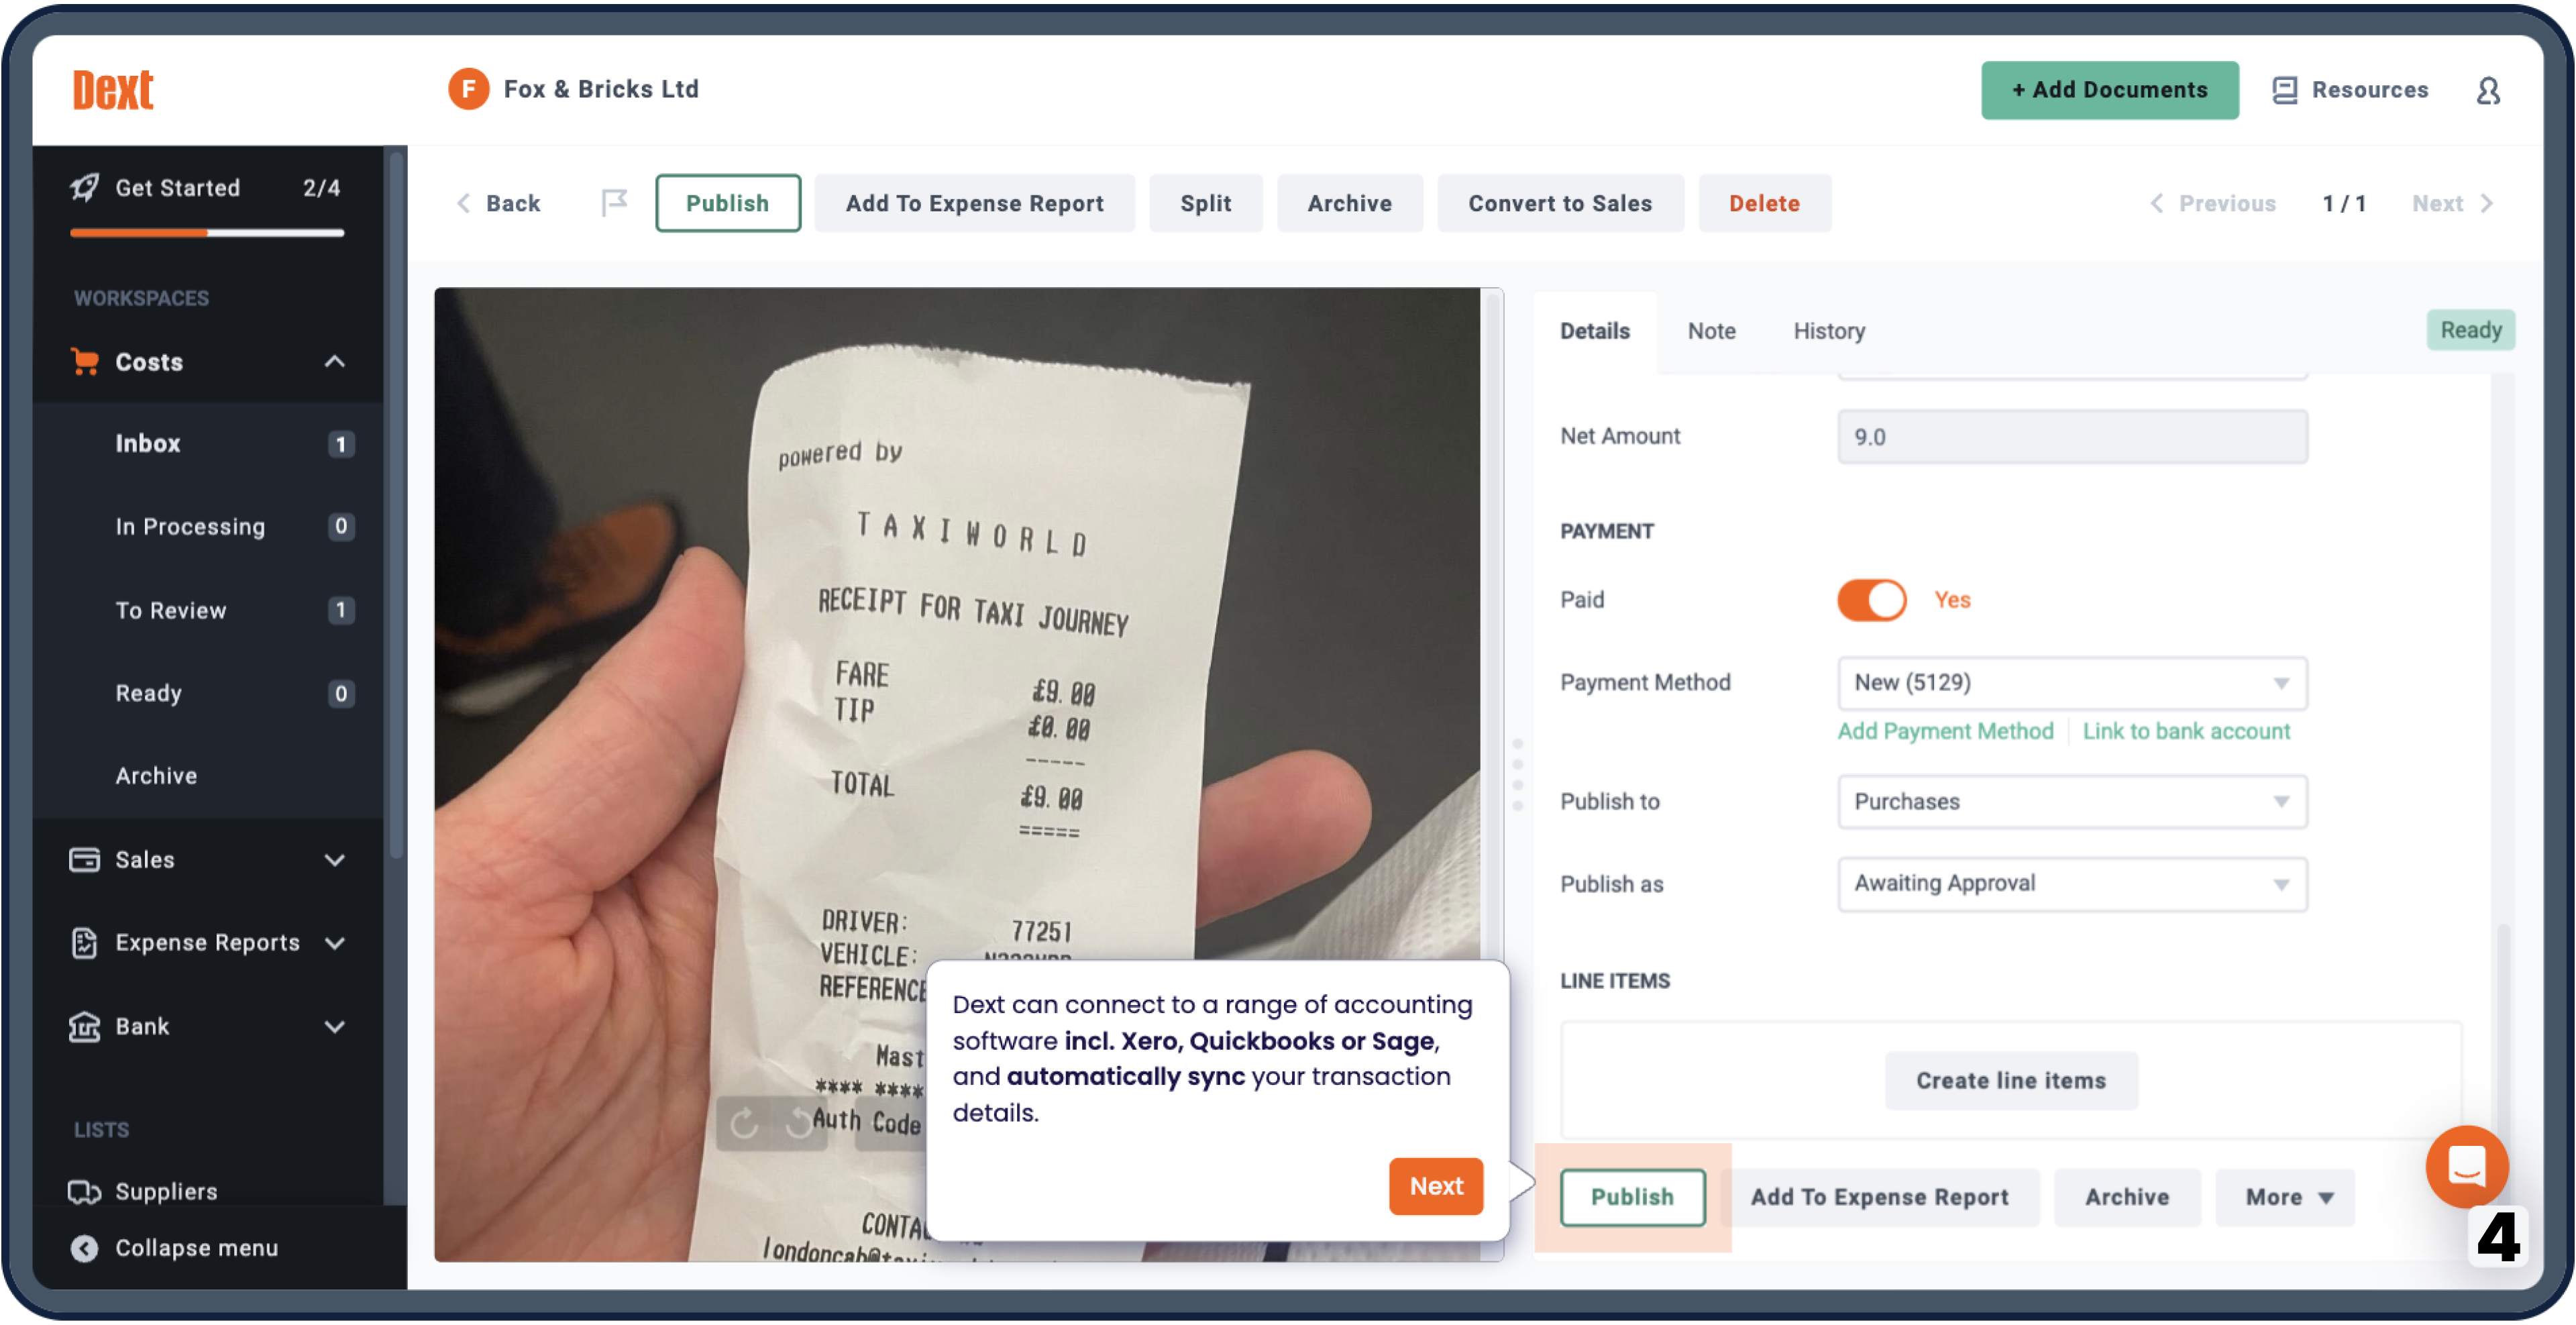This screenshot has width=2576, height=1325.
Task: Switch to the Note tab
Action: pyautogui.click(x=1711, y=329)
